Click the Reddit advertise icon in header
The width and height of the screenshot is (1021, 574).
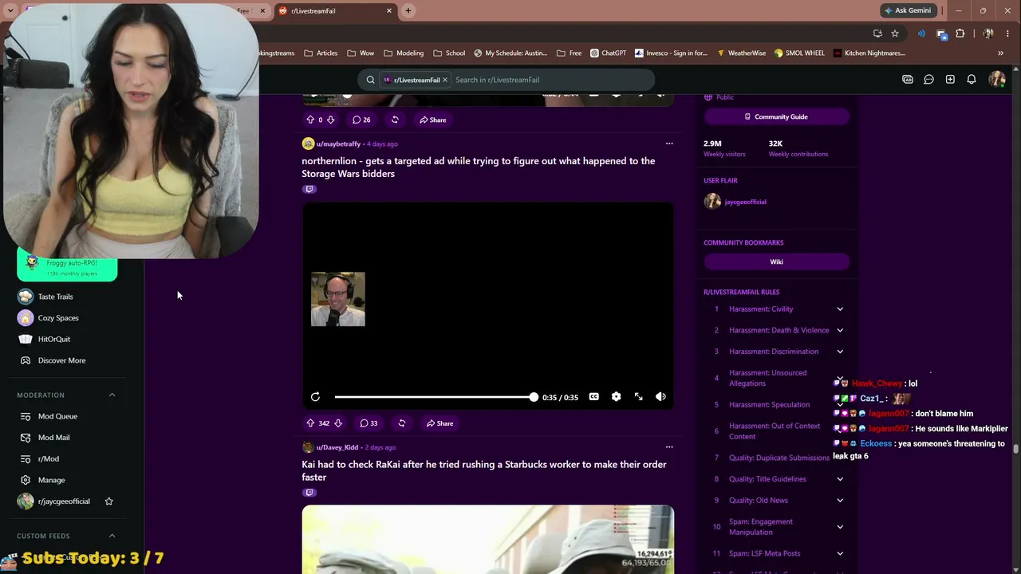(x=908, y=80)
